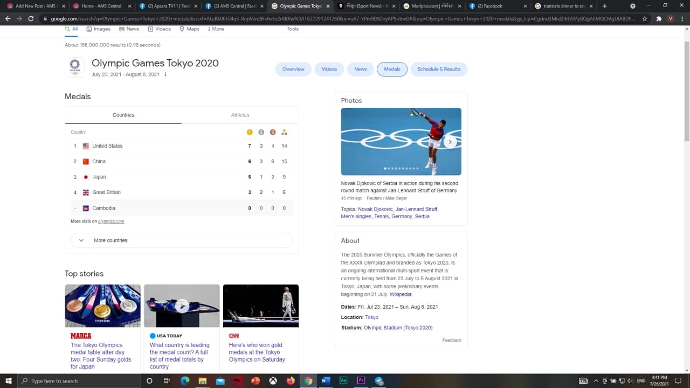
Task: Select the News chip
Action: (x=360, y=69)
